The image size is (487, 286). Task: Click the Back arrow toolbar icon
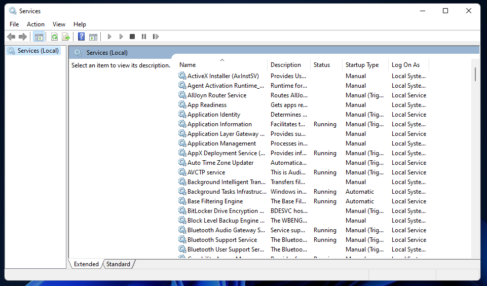[x=11, y=37]
